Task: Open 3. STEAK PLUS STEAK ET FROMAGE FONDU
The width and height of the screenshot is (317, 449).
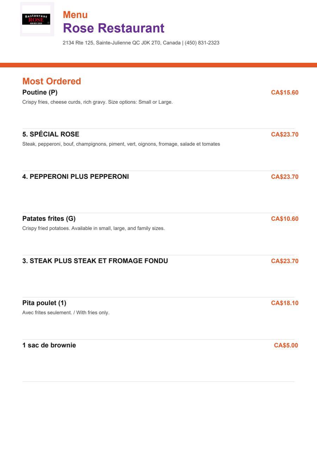Action: [x=95, y=261]
